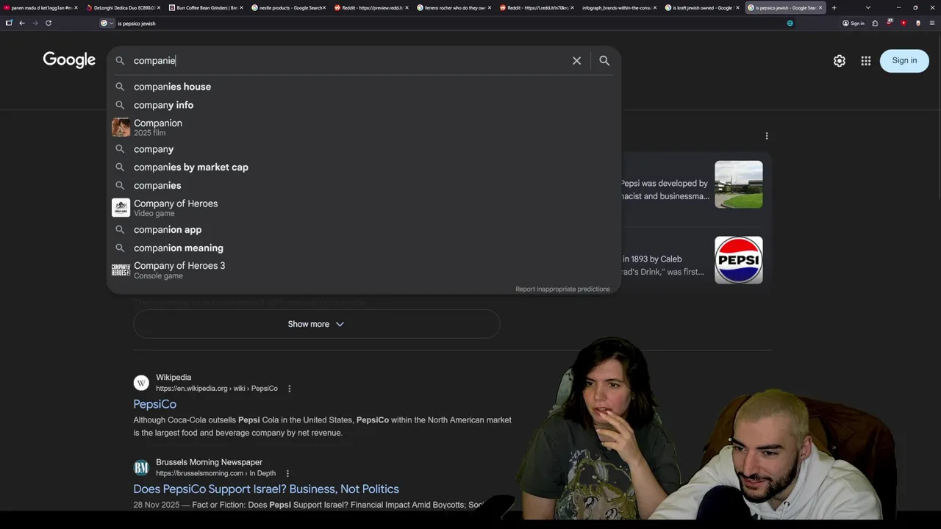Switch to Reddit preview.redd.it tab
The height and width of the screenshot is (529, 941).
(x=368, y=7)
